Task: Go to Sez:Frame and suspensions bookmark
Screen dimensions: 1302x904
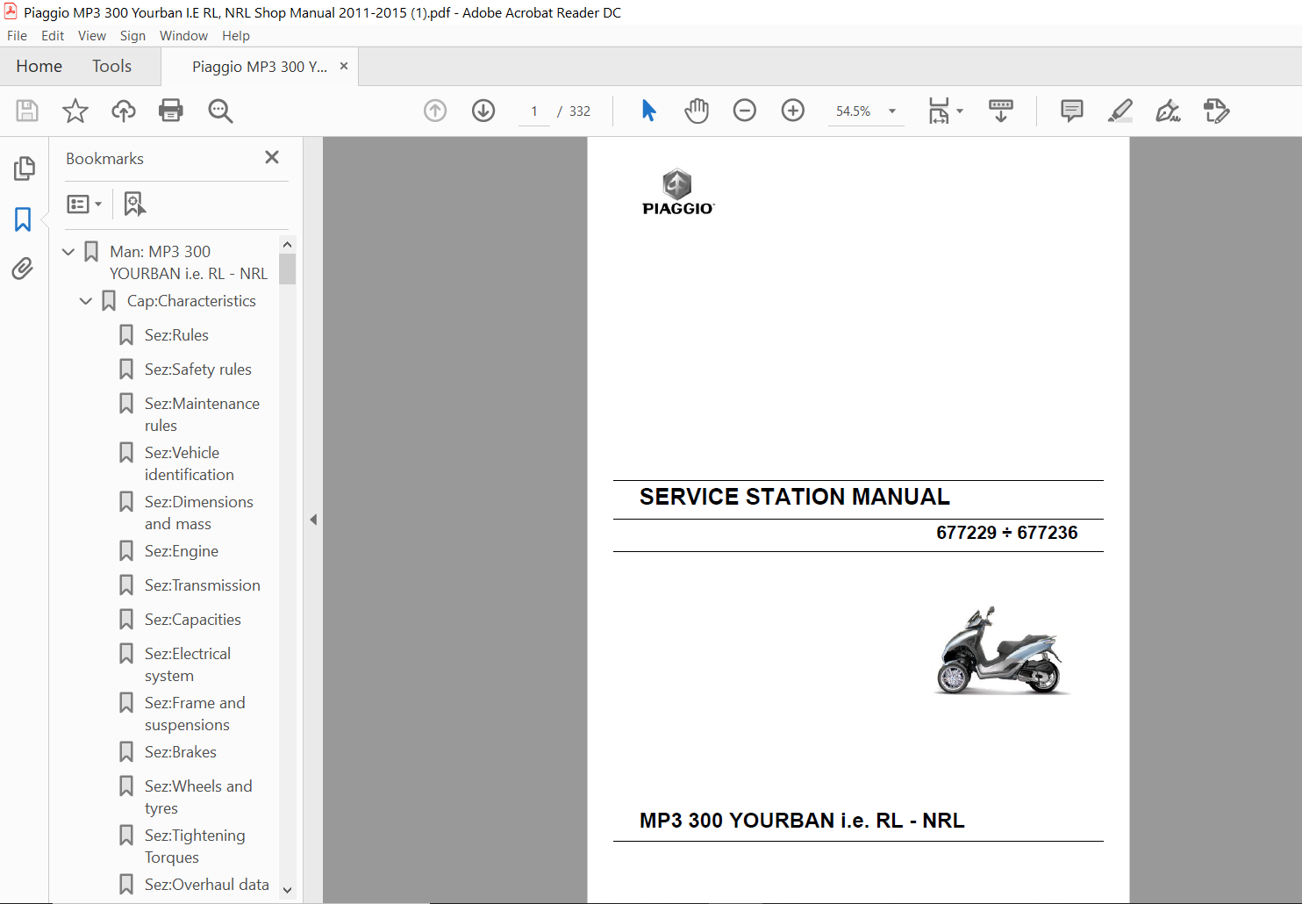Action: pyautogui.click(x=195, y=714)
